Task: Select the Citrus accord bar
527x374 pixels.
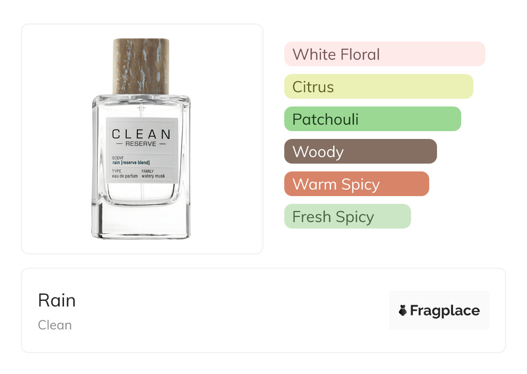Action: [x=378, y=87]
